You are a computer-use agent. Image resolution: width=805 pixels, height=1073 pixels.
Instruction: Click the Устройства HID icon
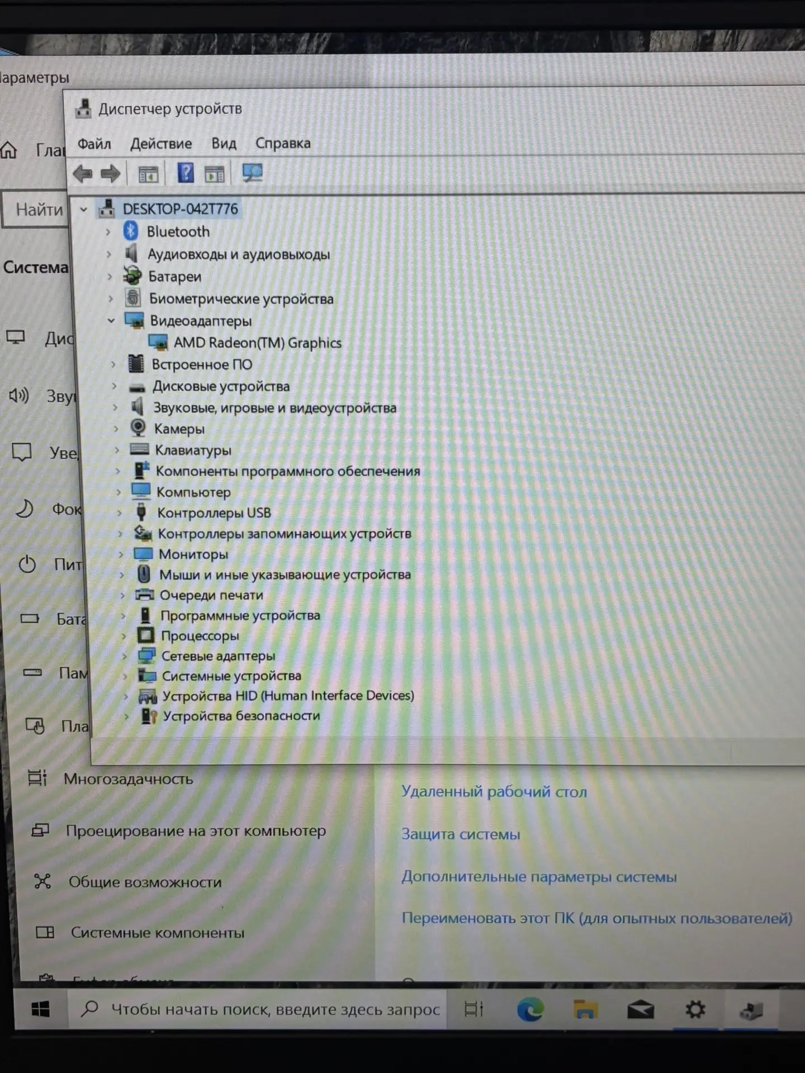[x=148, y=696]
